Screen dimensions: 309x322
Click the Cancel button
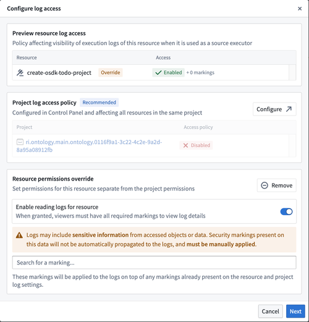271,311
